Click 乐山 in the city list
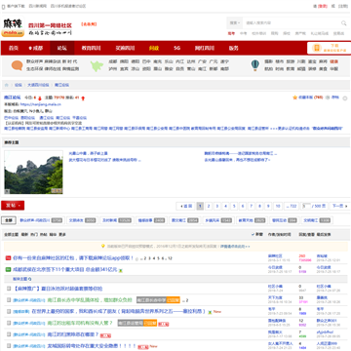 click(x=169, y=61)
